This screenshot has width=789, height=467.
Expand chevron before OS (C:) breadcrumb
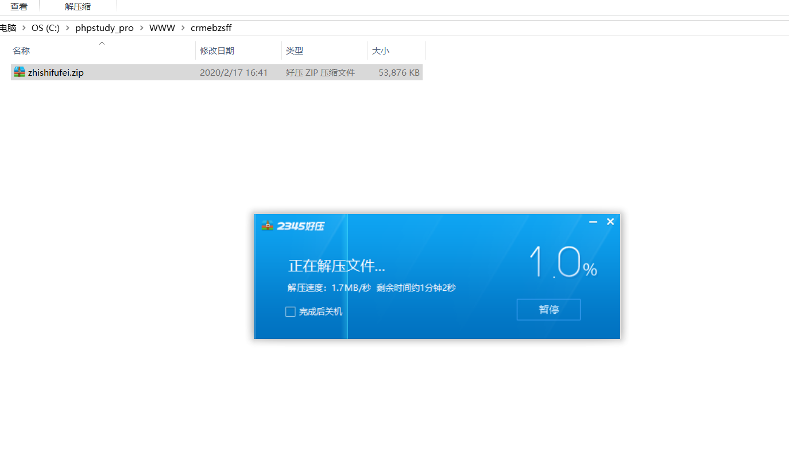(24, 28)
